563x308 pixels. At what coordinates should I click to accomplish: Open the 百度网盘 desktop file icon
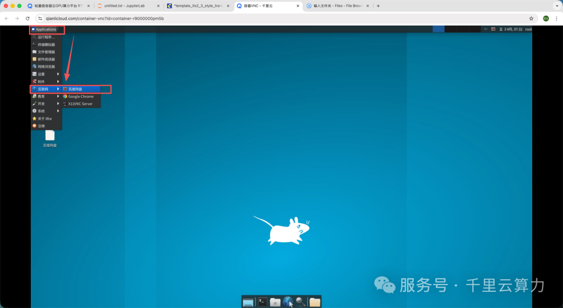(x=50, y=139)
